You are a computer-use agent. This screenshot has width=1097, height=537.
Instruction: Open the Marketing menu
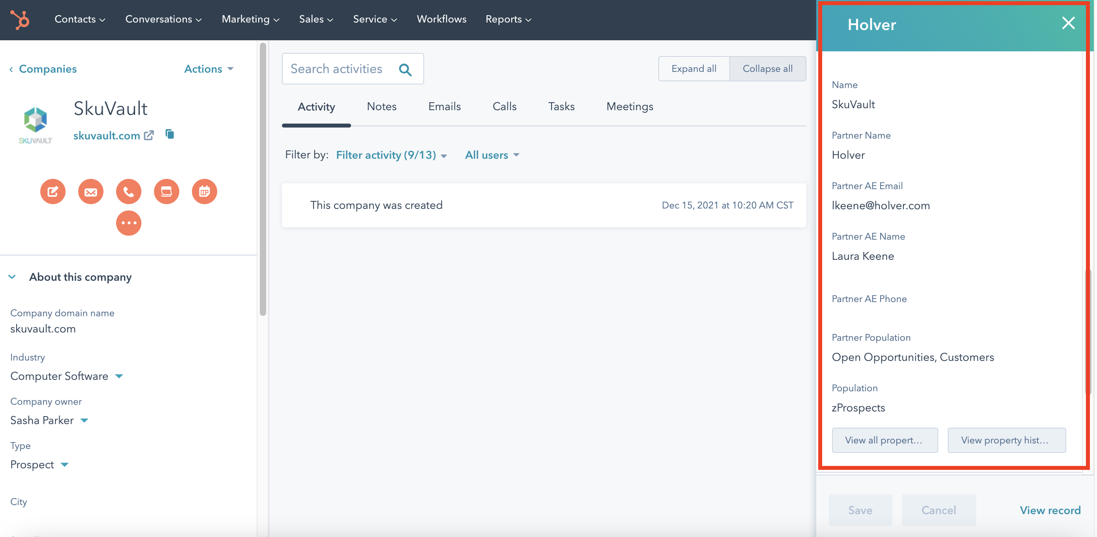(250, 19)
